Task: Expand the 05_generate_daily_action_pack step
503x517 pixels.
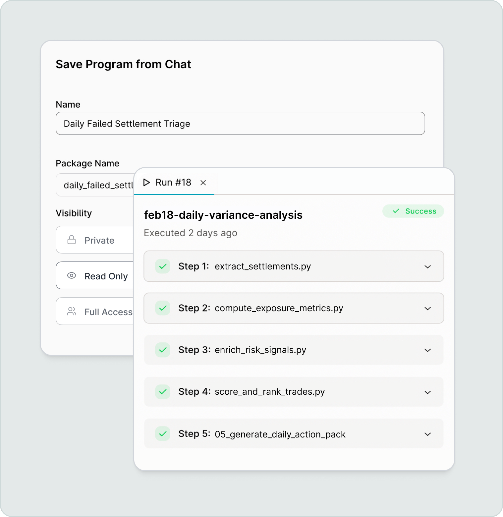Action: pyautogui.click(x=427, y=433)
